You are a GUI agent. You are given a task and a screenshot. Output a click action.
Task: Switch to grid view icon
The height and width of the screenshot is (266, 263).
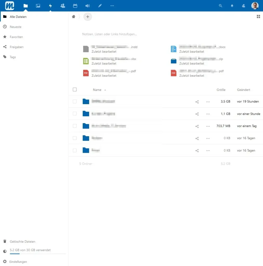click(x=258, y=17)
